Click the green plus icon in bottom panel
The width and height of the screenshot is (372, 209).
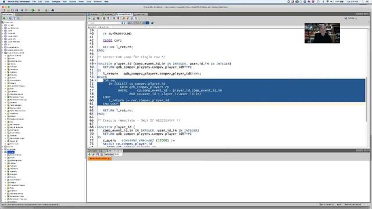coord(90,154)
